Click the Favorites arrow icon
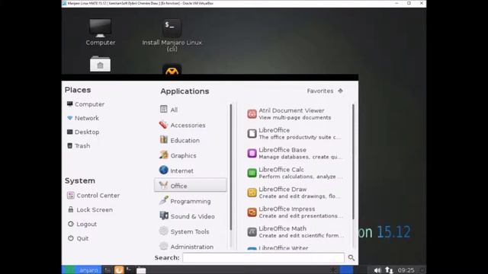Screen dimensions: 488x274 click(340, 91)
